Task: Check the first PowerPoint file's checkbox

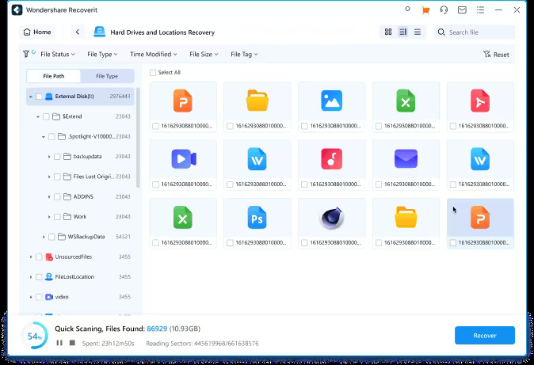Action: 155,126
